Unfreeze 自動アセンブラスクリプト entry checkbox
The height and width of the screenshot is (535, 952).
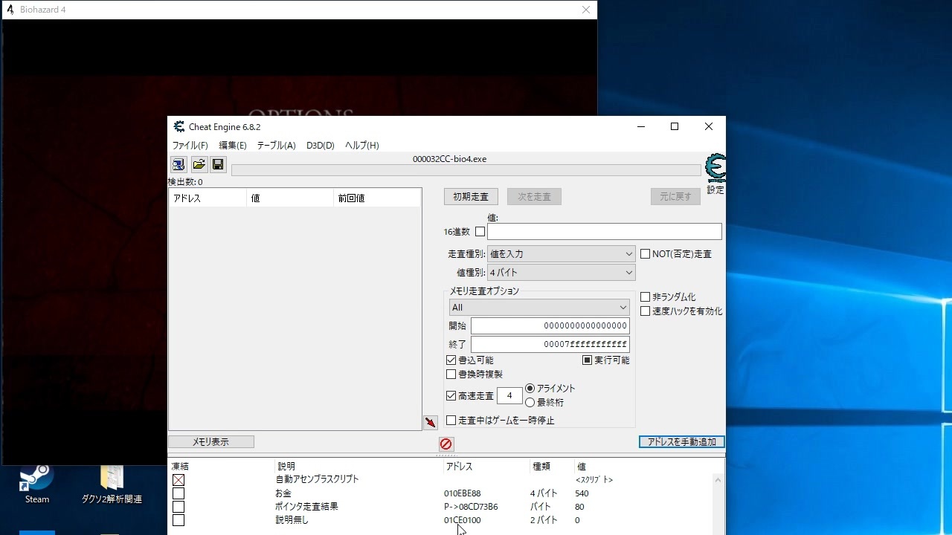click(x=178, y=480)
